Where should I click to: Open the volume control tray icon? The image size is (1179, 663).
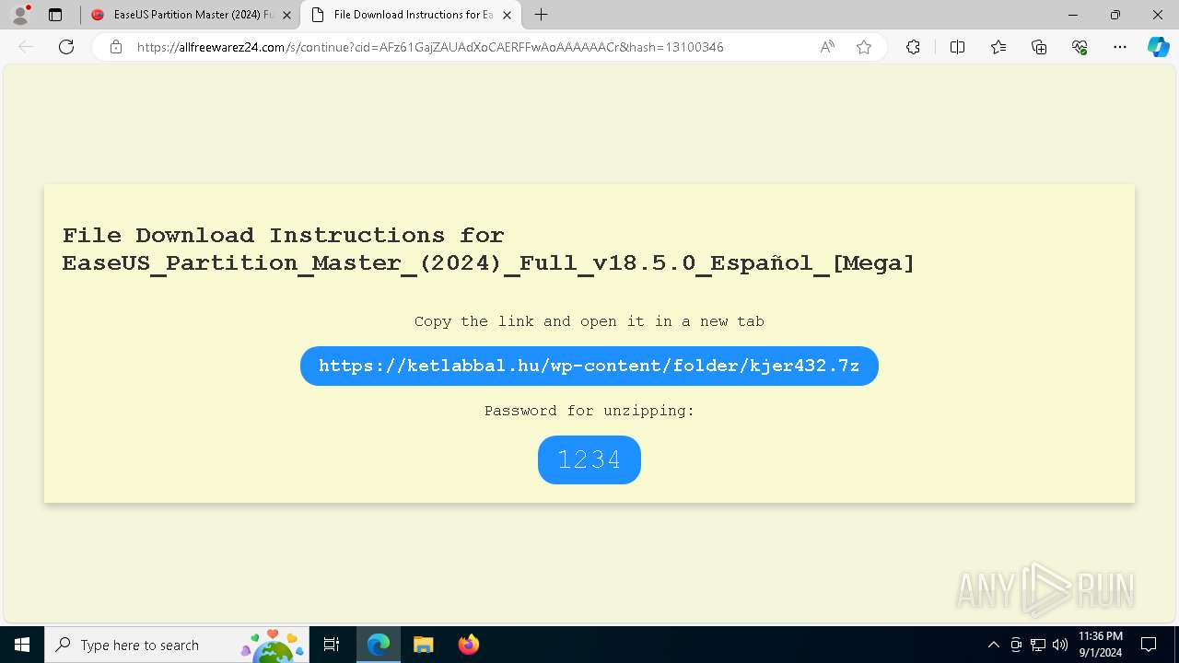[1060, 645]
